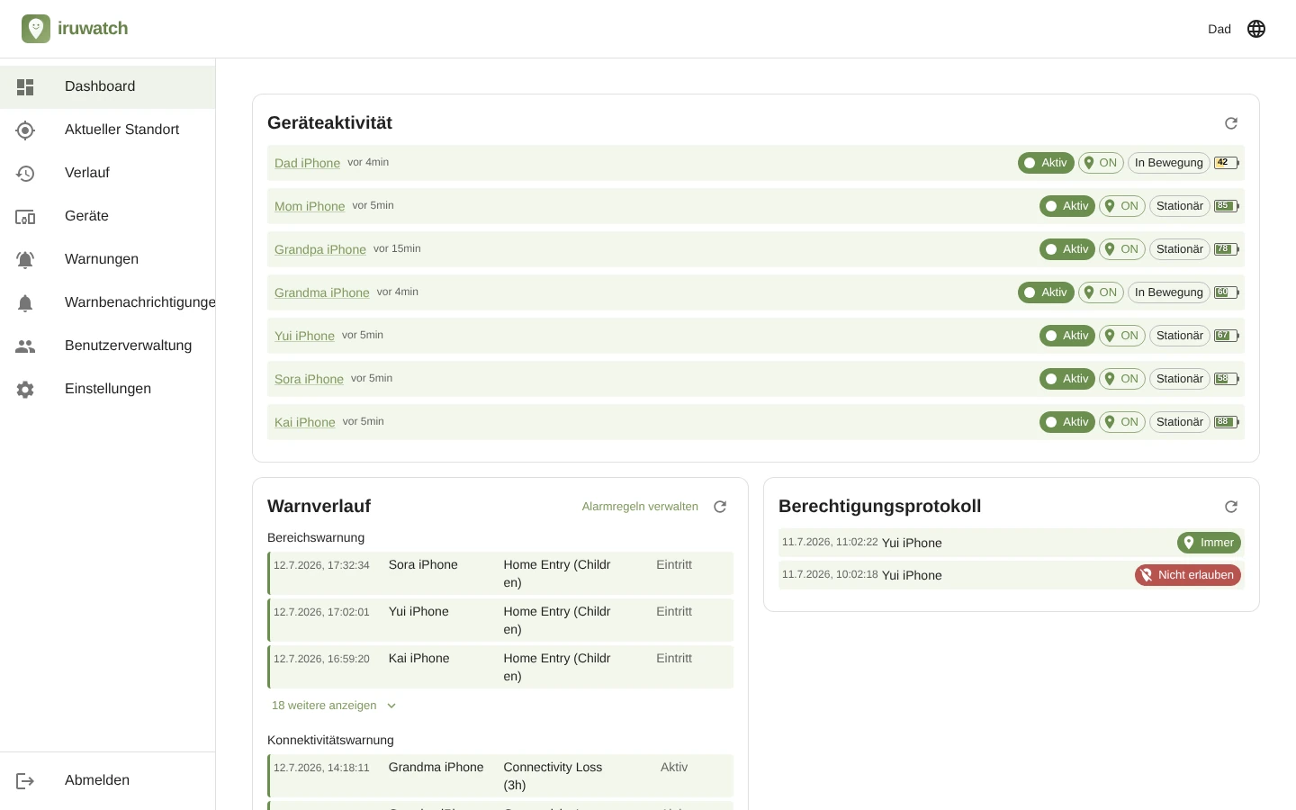Expand 18 weitere anzeigen list

(x=334, y=706)
